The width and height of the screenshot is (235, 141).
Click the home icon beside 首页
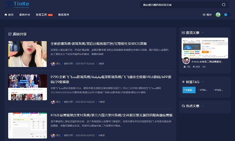pyautogui.click(x=6, y=15)
